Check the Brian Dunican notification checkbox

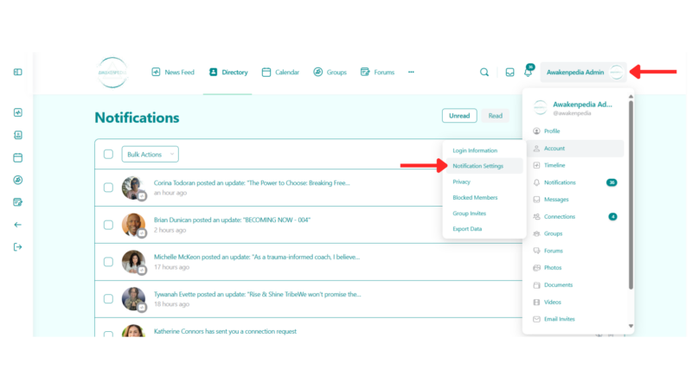(x=108, y=225)
